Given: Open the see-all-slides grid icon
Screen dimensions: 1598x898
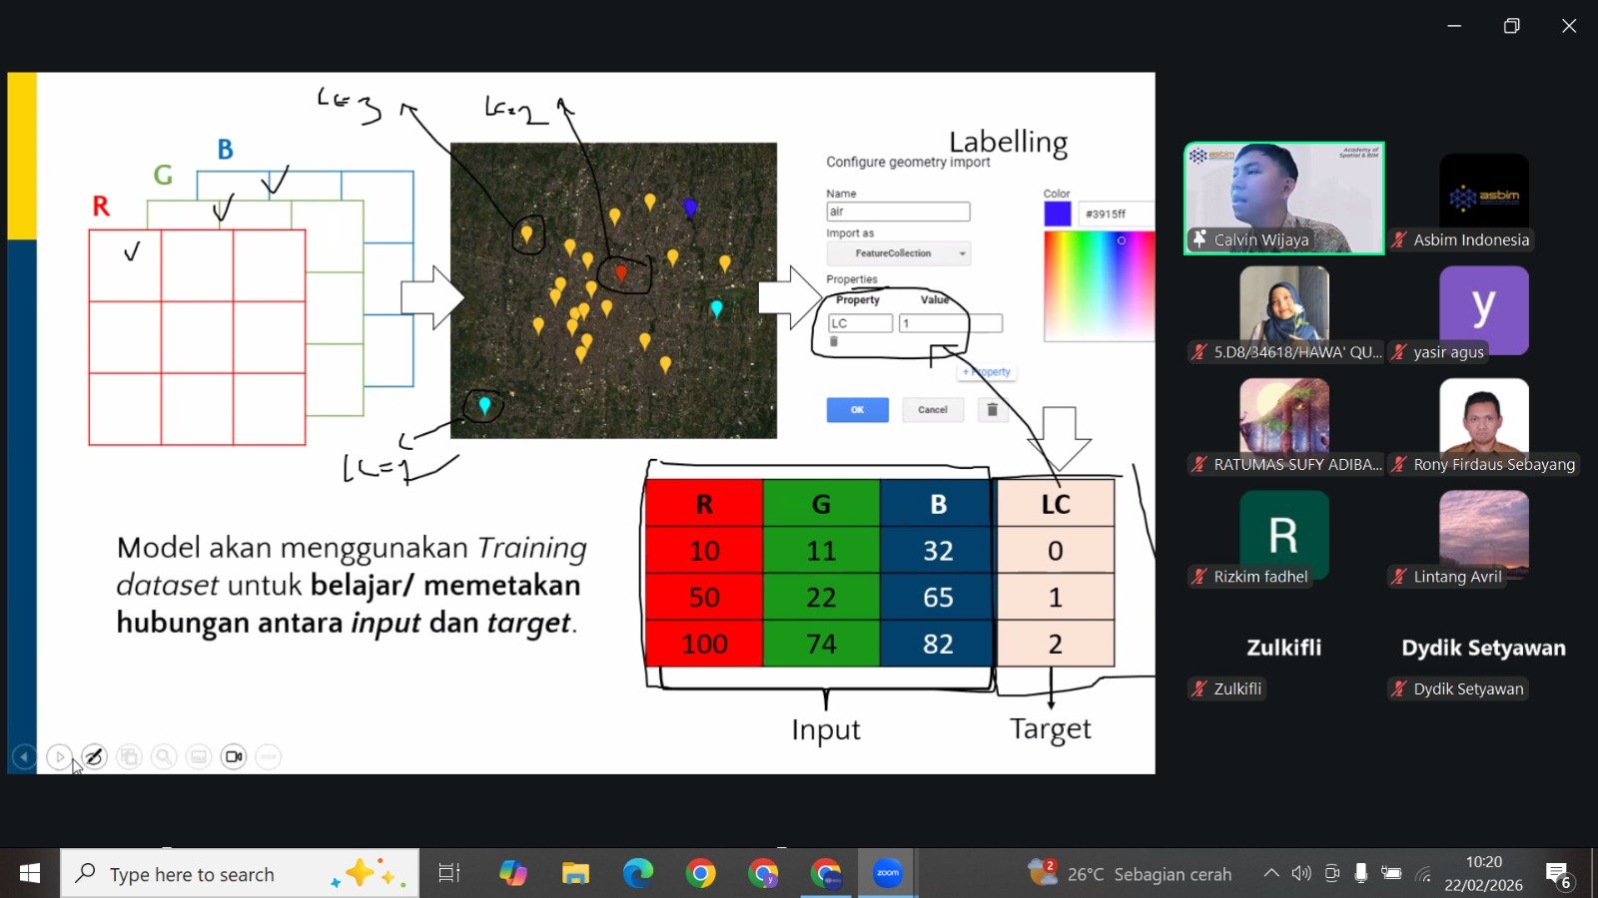Looking at the screenshot, I should click(x=129, y=757).
